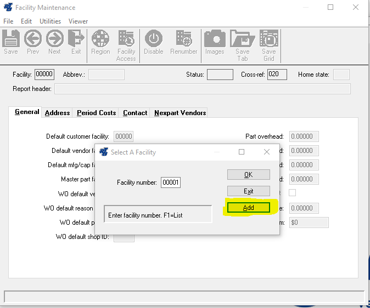Open the Utilities menu

click(50, 21)
